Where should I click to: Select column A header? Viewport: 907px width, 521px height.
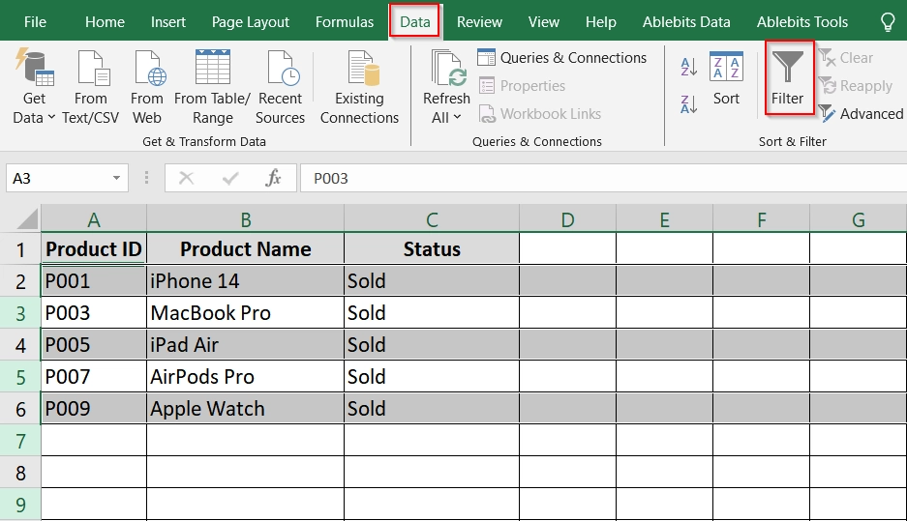[x=94, y=219]
